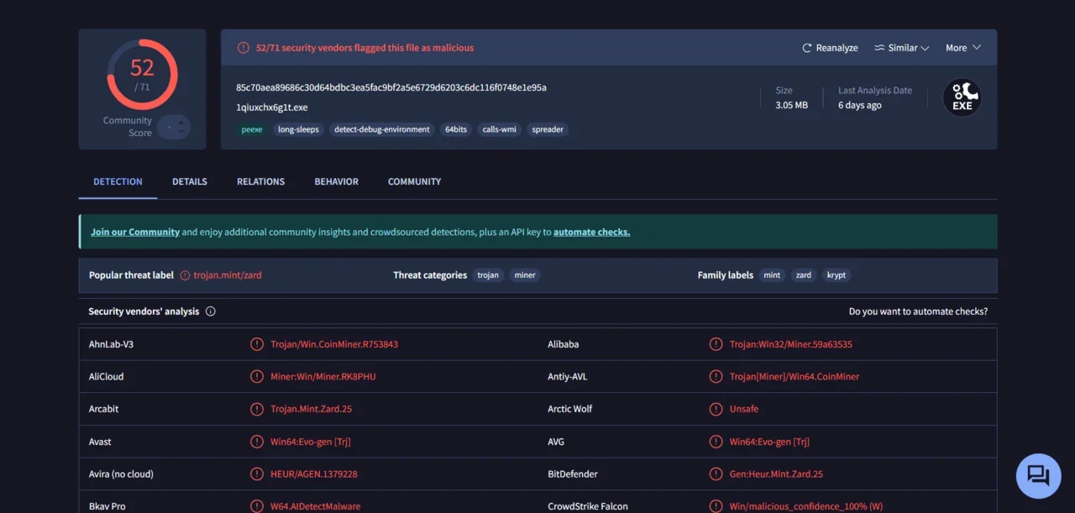Open the More dropdown menu
Screen dimensions: 1075x513
(962, 48)
